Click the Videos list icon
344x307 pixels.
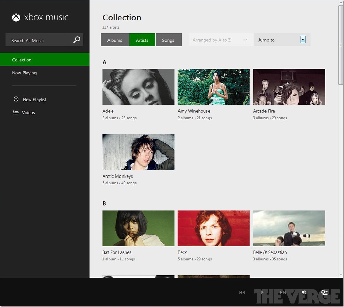[x=16, y=113]
